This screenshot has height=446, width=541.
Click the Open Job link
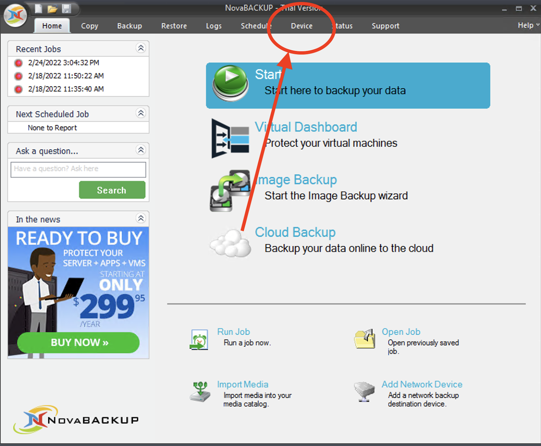click(x=401, y=332)
